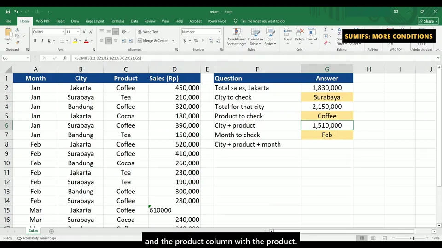Click the Decrease Indent icon
This screenshot has width=442, height=248.
[124, 41]
